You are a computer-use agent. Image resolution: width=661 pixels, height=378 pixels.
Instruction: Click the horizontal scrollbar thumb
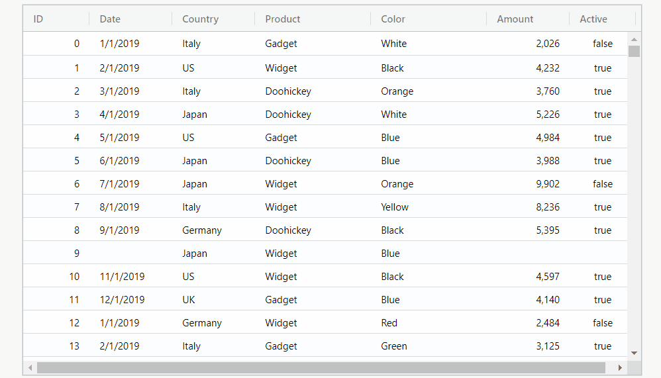click(321, 367)
